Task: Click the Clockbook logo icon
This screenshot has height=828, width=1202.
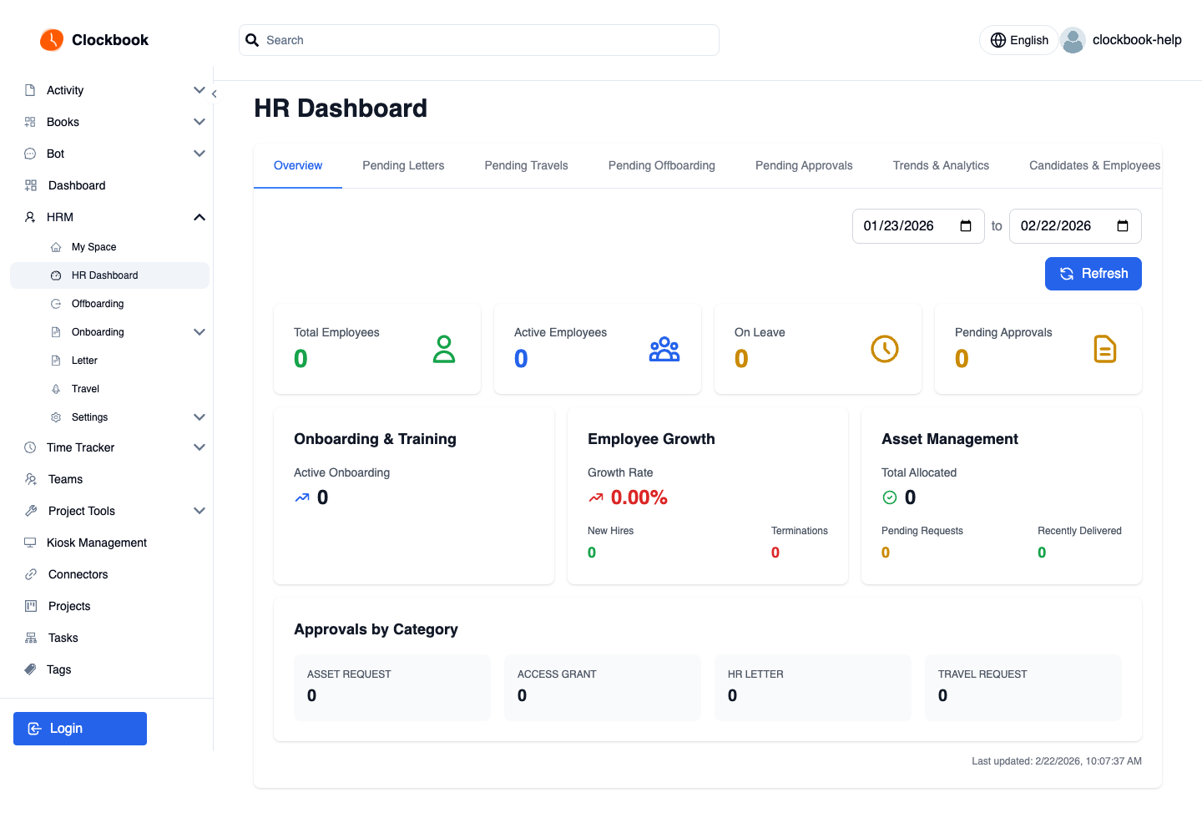Action: pos(52,39)
